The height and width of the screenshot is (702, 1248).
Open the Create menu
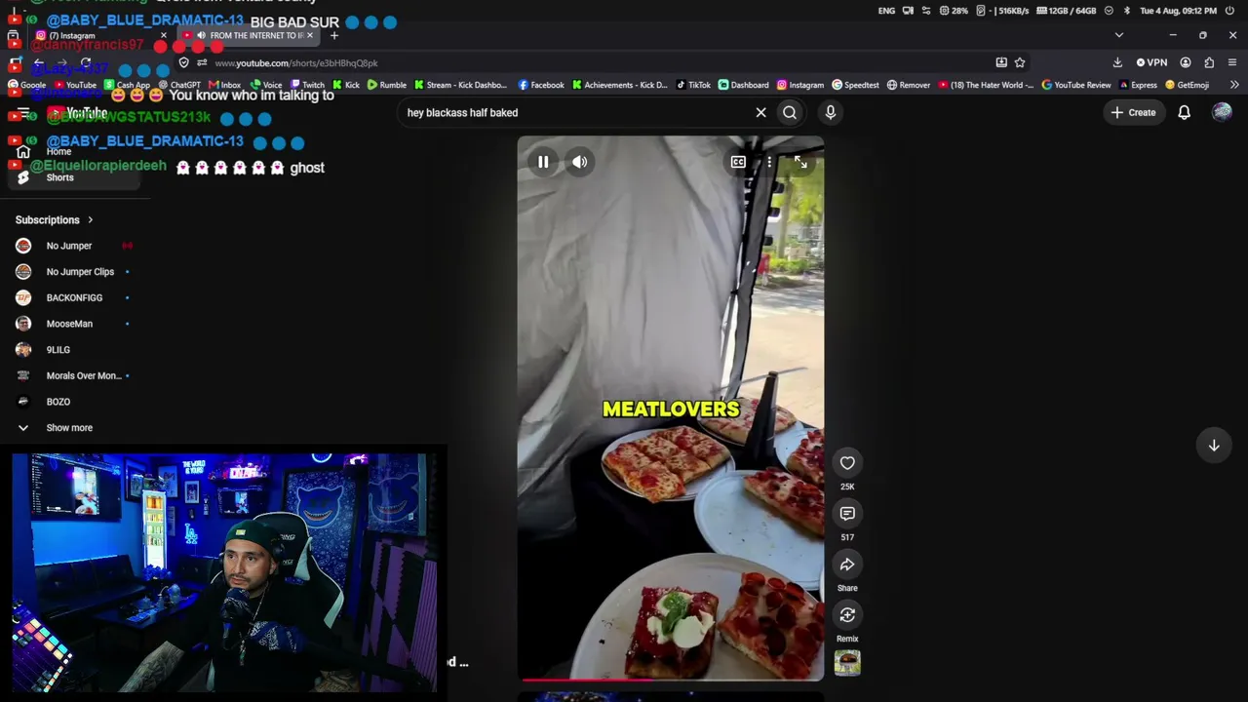point(1133,112)
